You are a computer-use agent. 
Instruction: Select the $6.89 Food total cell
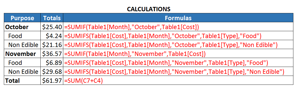52,63
